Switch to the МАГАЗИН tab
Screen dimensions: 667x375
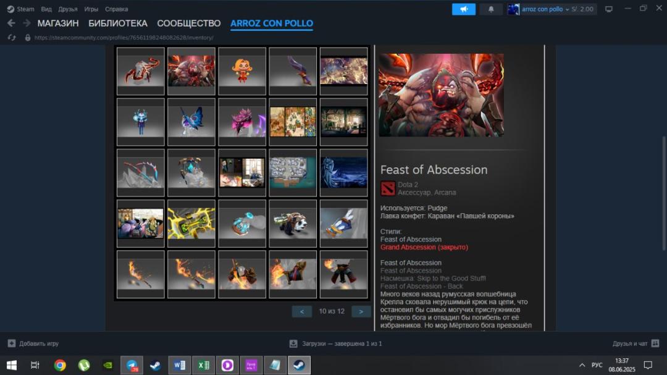pos(58,23)
